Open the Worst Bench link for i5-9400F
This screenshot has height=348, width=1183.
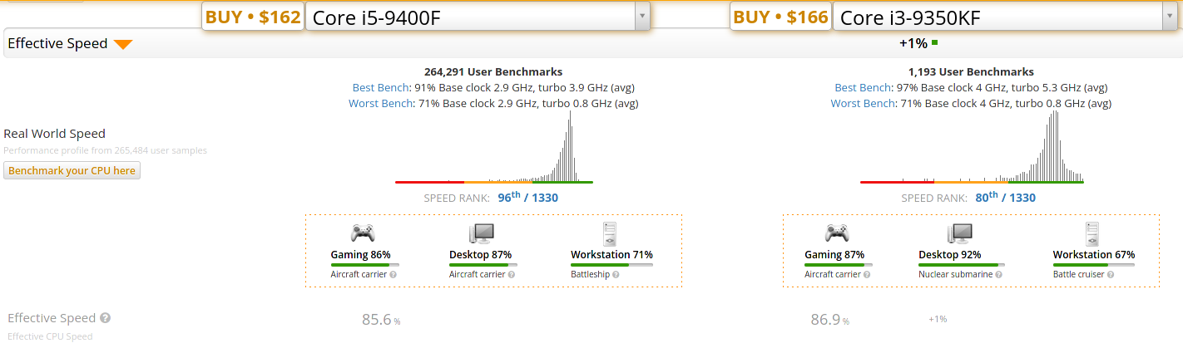point(380,104)
